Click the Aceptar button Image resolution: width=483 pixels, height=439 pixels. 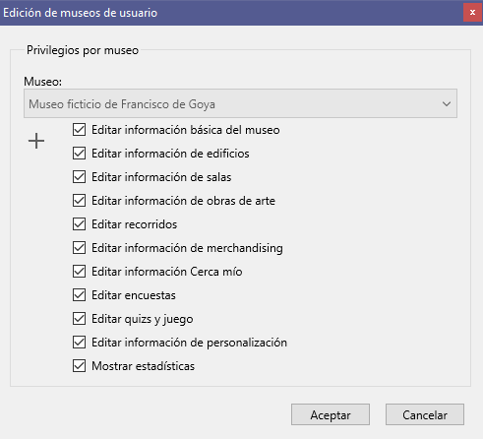point(331,414)
